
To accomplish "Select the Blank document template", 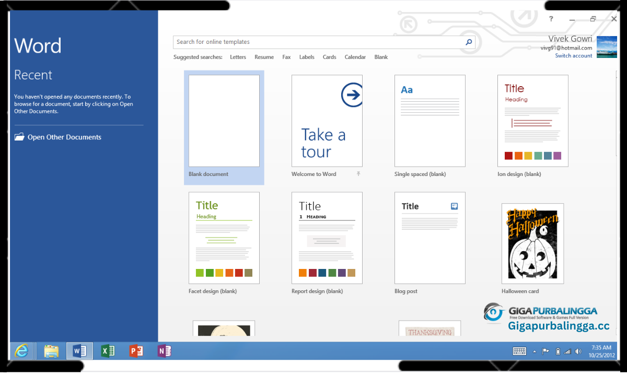I will pos(224,127).
